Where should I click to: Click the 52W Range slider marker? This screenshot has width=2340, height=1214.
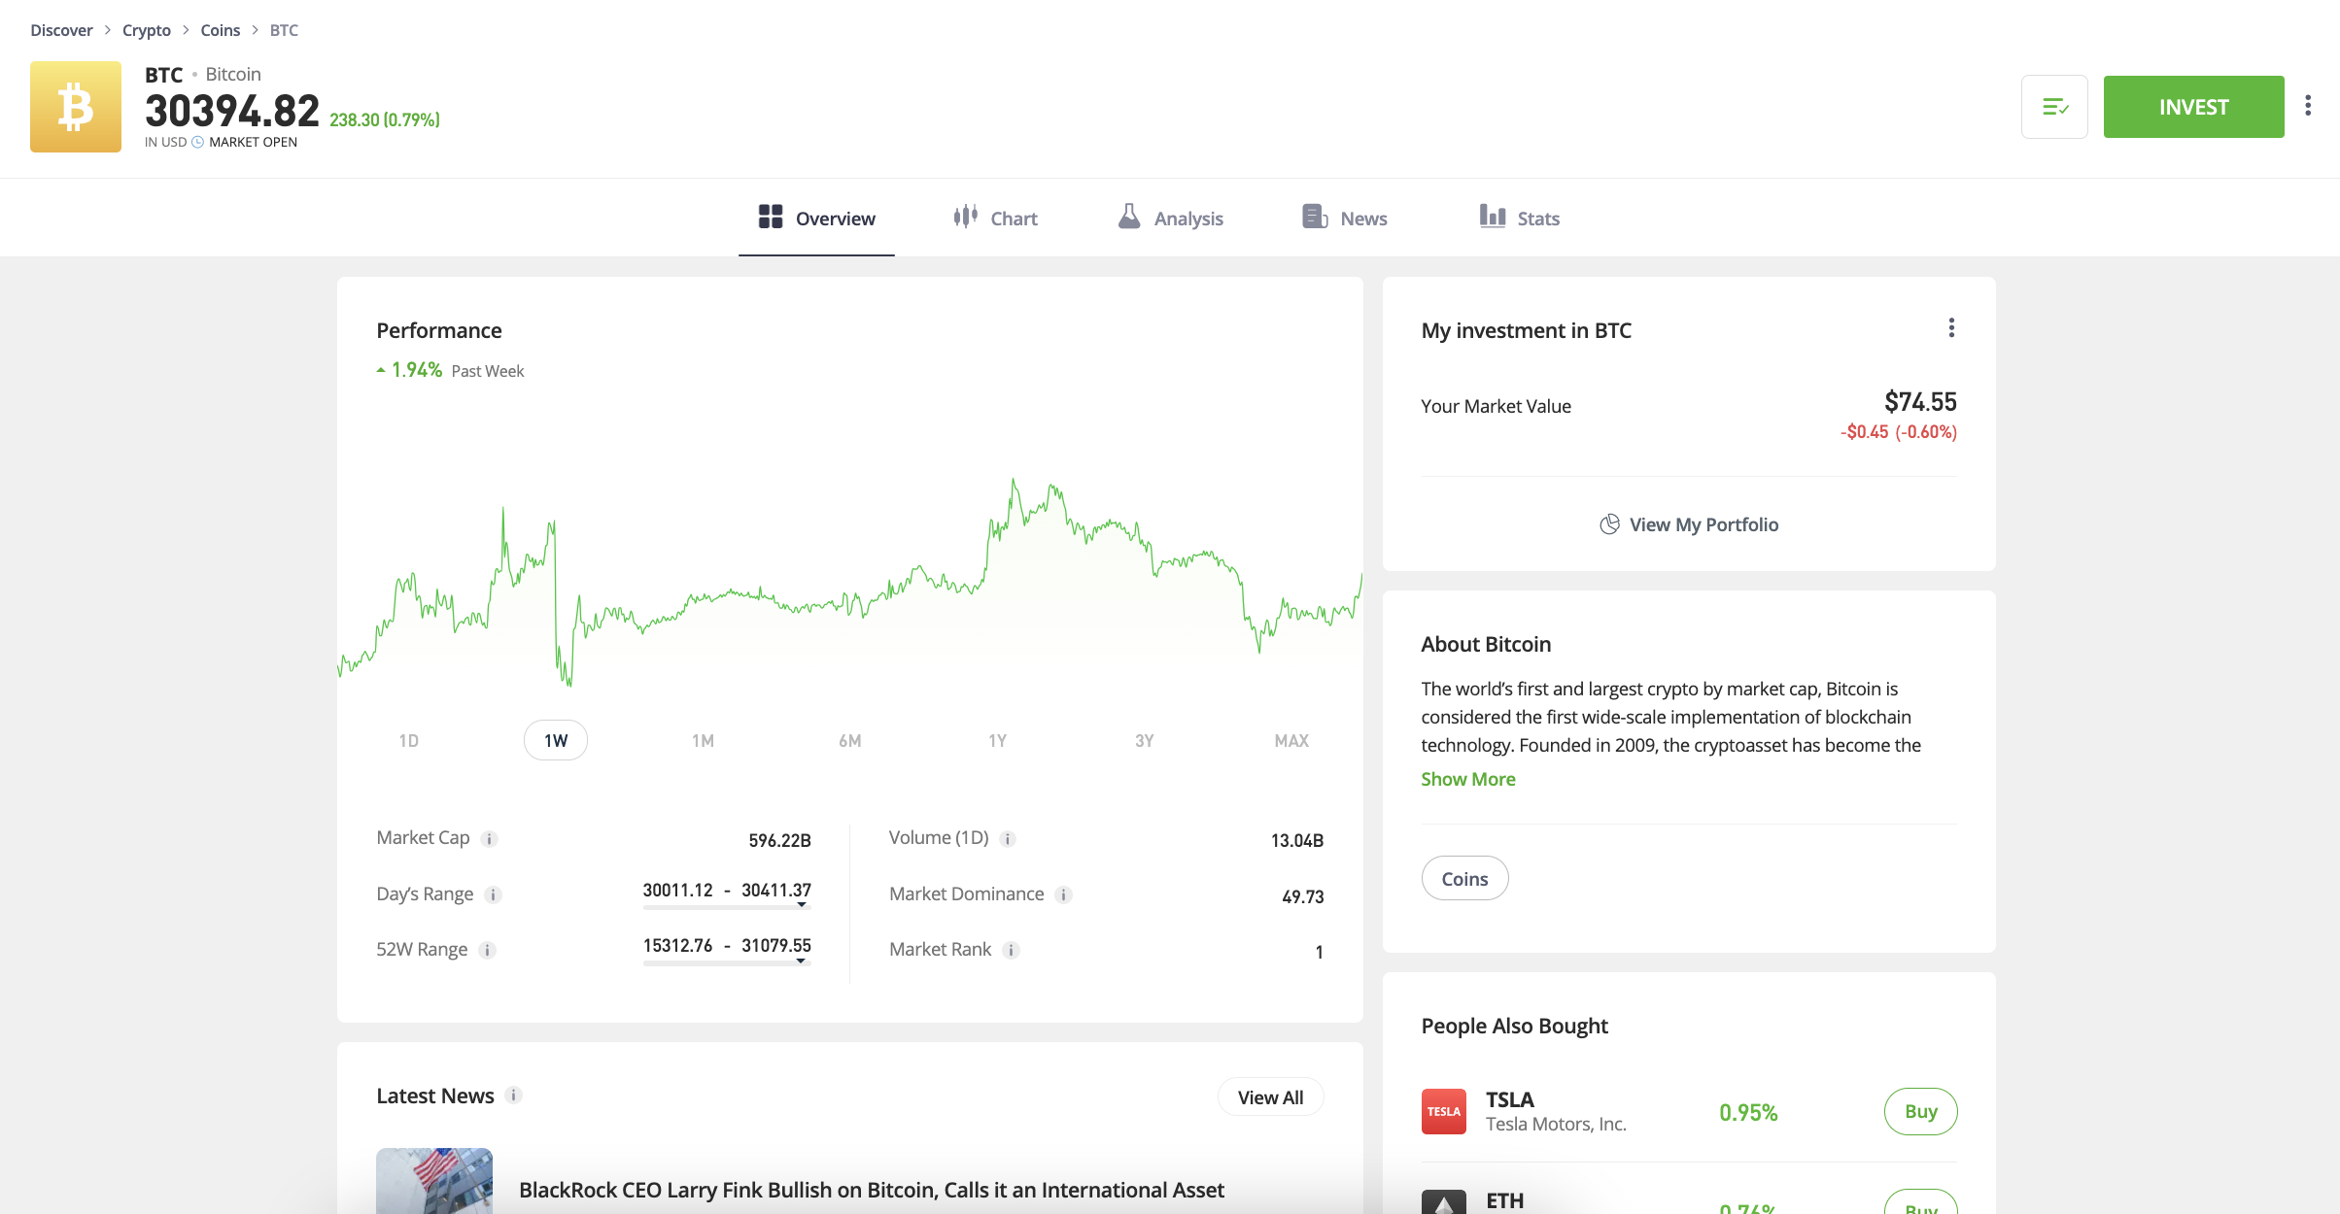coord(801,961)
